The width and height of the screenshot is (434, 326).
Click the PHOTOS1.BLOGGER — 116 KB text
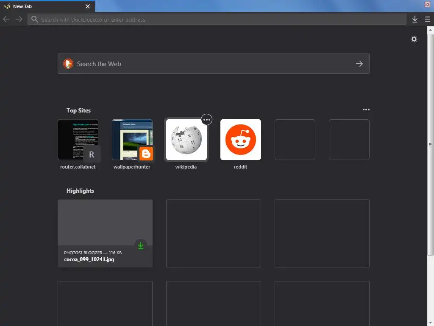(x=93, y=253)
